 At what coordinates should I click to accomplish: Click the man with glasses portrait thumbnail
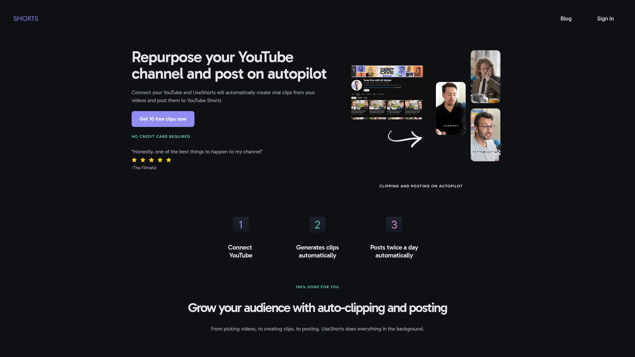click(485, 134)
